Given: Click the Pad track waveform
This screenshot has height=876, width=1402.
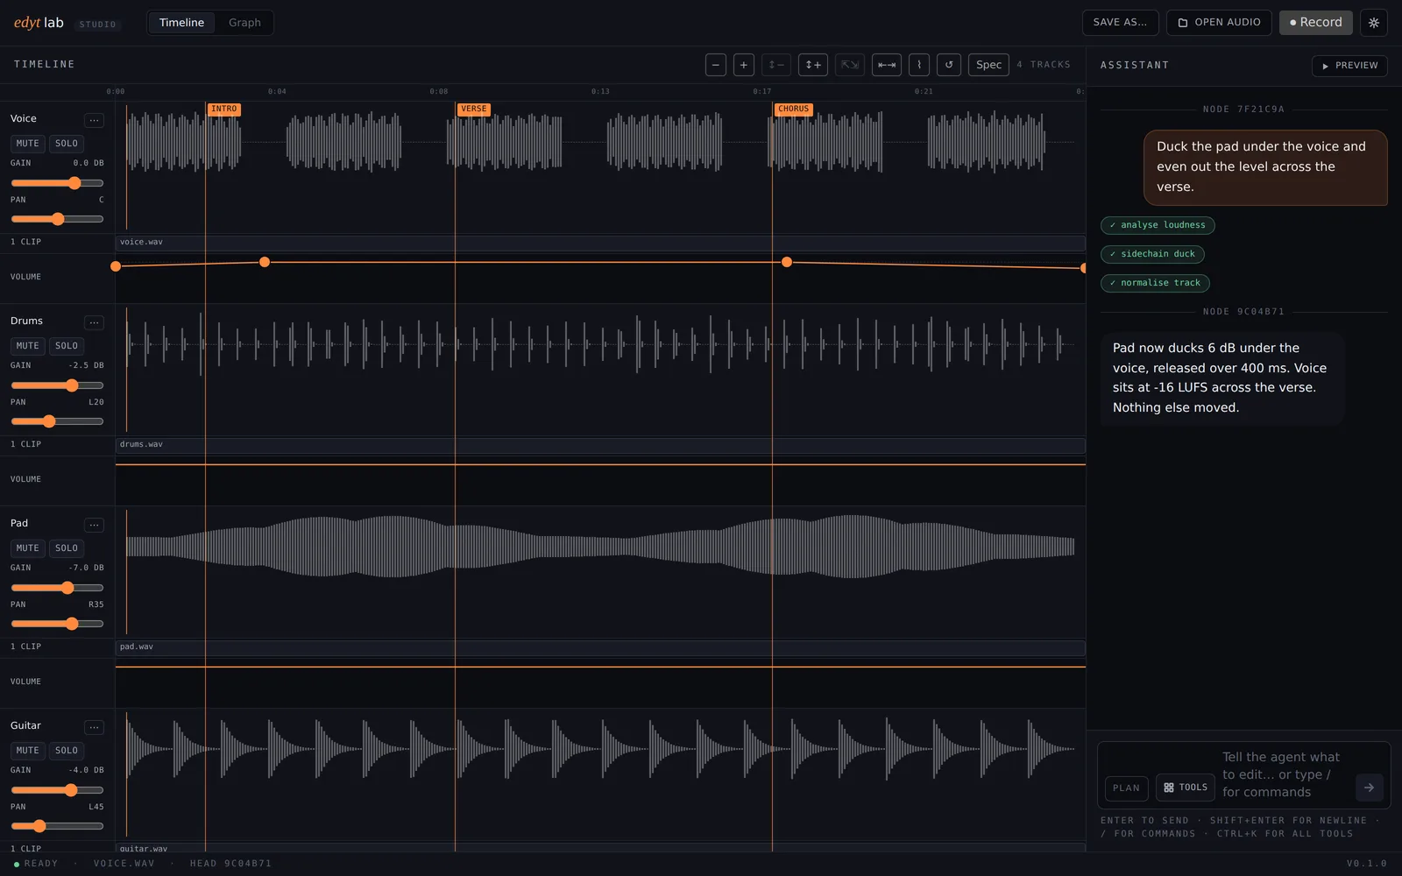Looking at the screenshot, I should click(600, 547).
